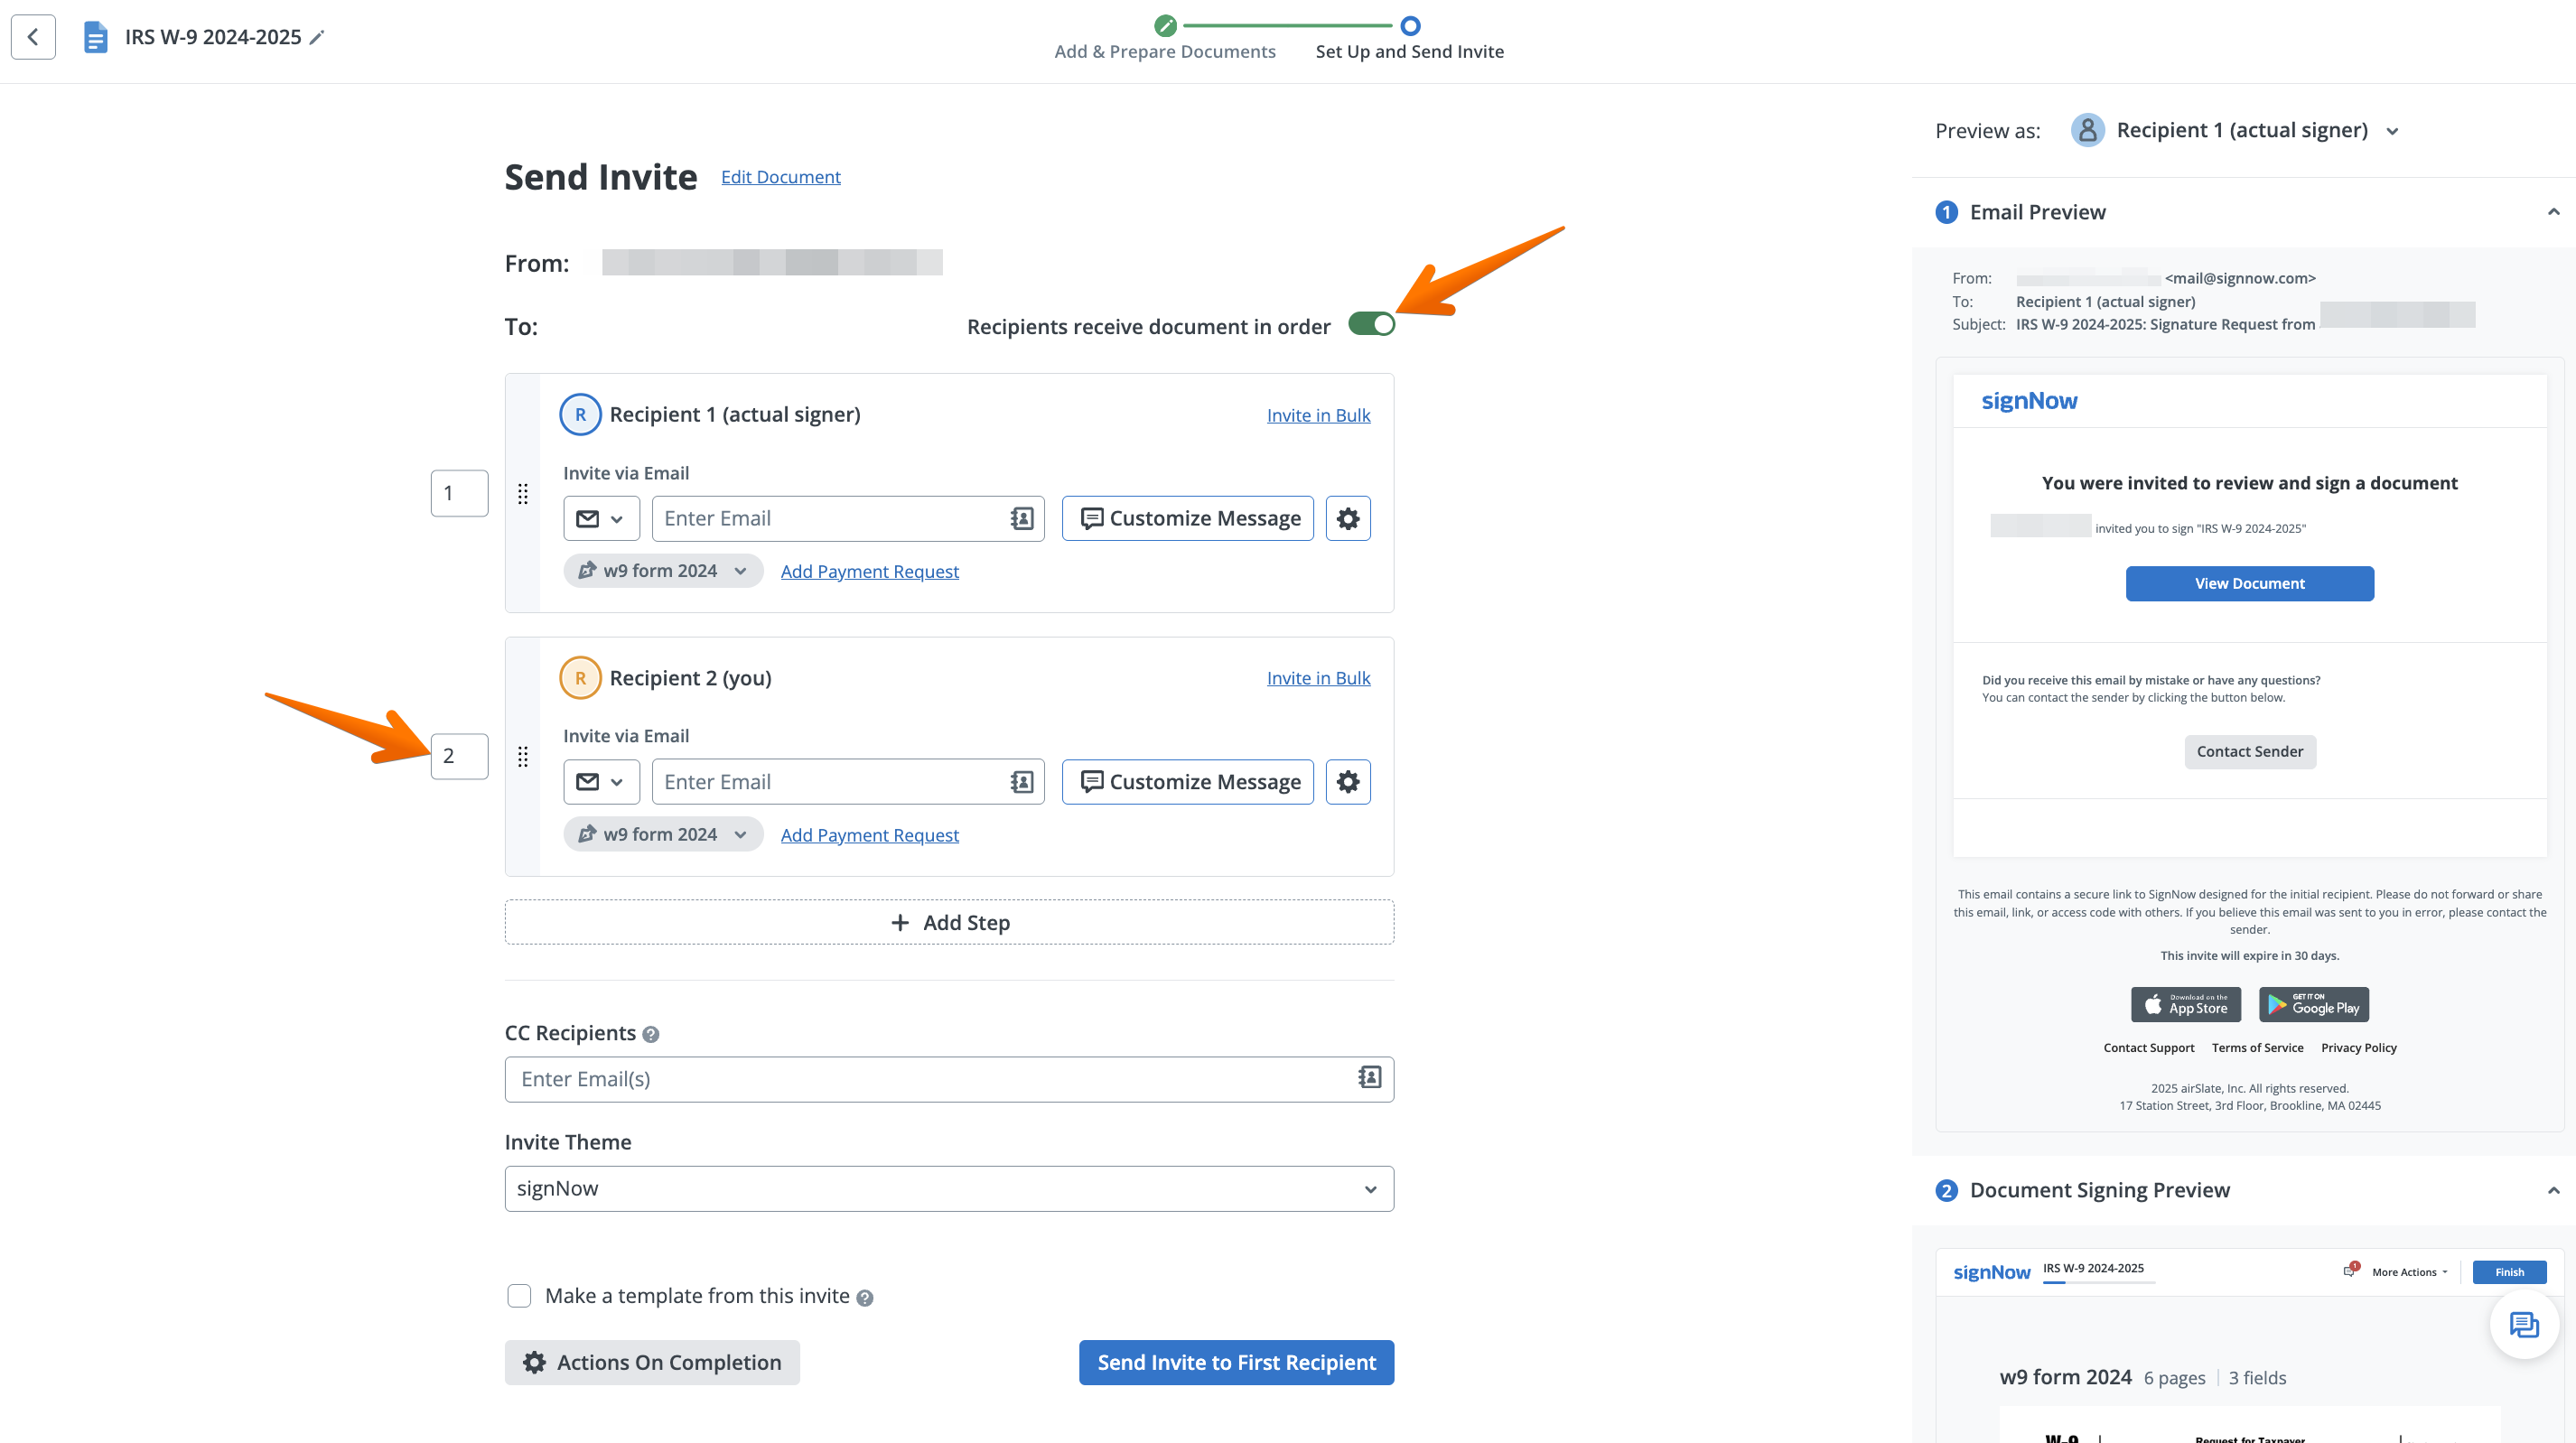The height and width of the screenshot is (1443, 2576).
Task: Click the CC Recipients help question icon
Action: (x=651, y=1034)
